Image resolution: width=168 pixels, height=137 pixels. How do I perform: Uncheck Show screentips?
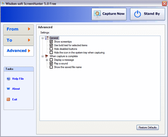51,42
